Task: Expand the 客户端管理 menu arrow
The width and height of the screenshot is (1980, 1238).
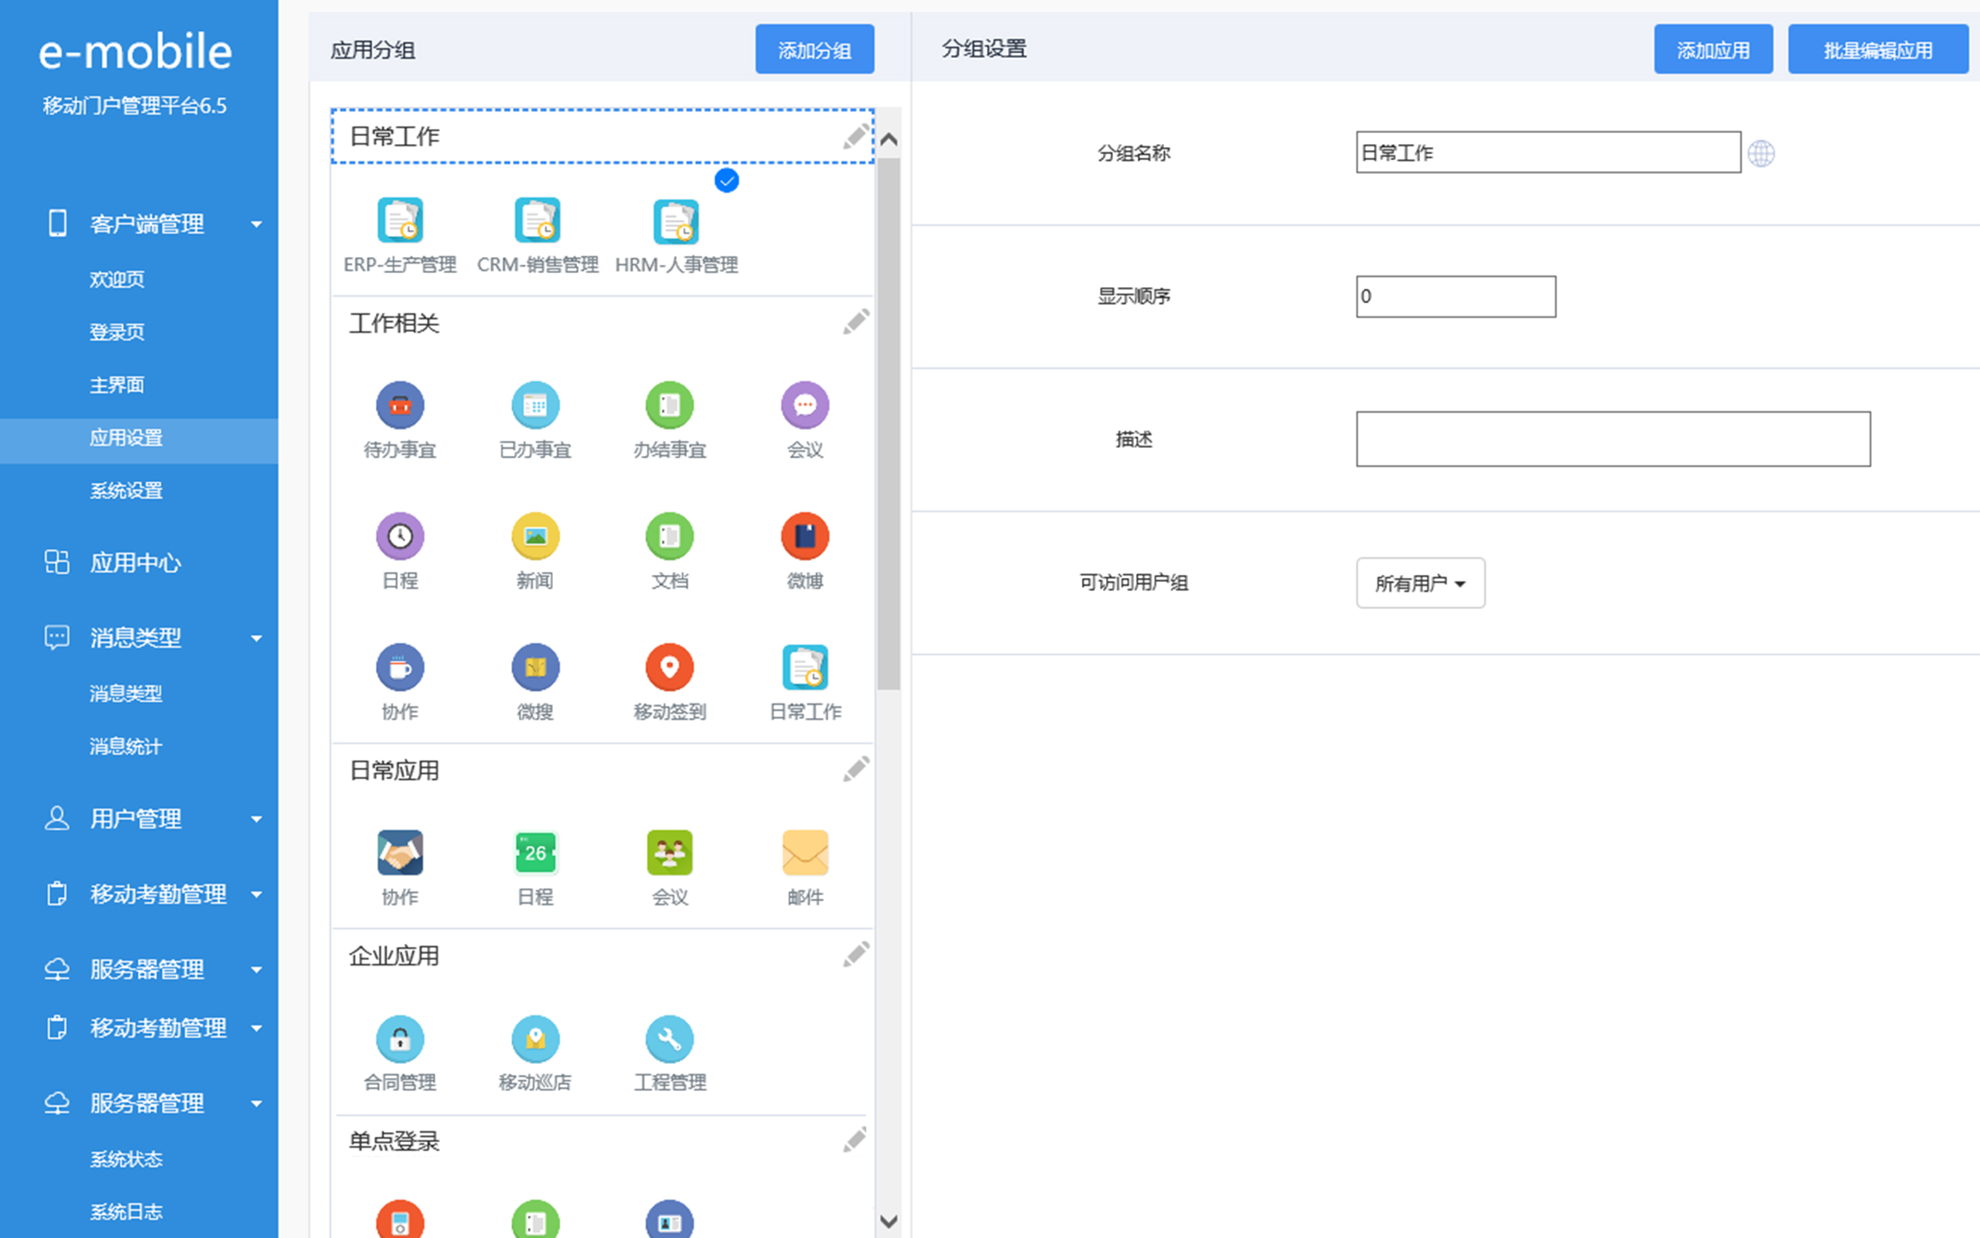Action: point(256,224)
